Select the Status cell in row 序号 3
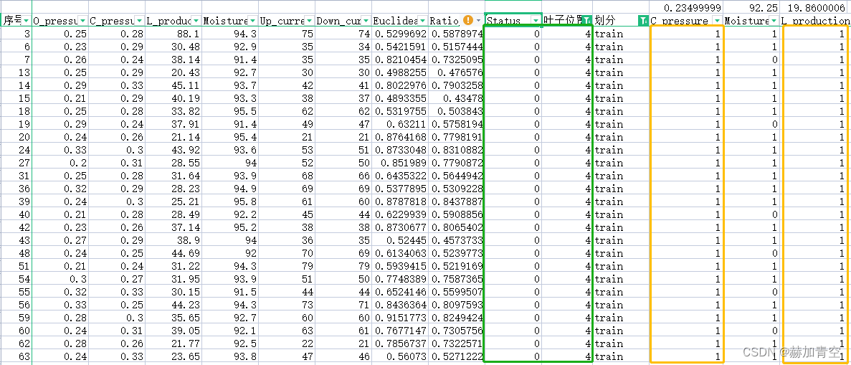Screen dimensions: 851x365 513,34
